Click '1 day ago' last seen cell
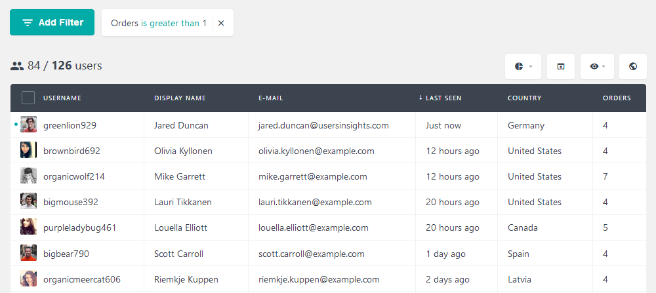Screen dimensions: 656x293 445,254
